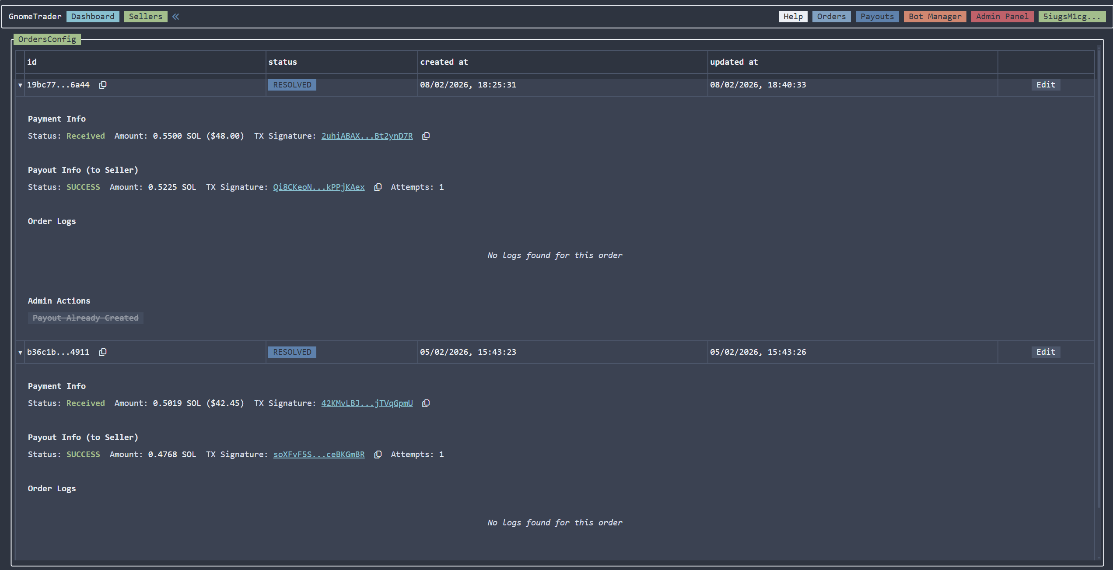This screenshot has height=570, width=1113.
Task: Click RESOLVED badge of order b36c1b...4911
Action: point(292,352)
